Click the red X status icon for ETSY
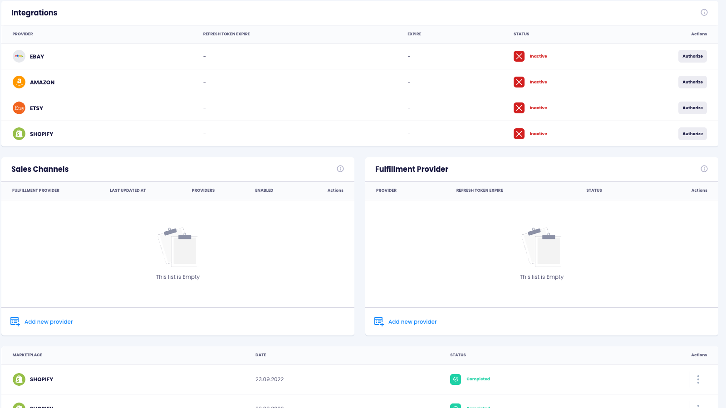 tap(519, 108)
